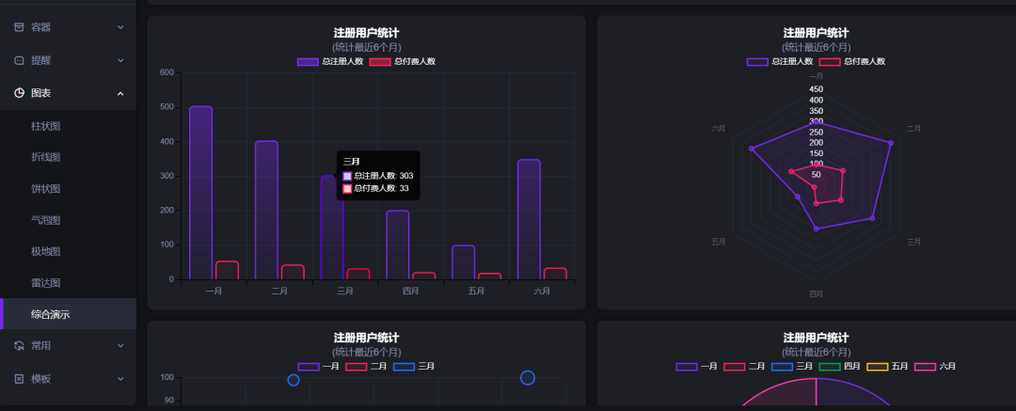This screenshot has width=1016, height=411.
Task: Click radar chart purple point at 四月
Action: coord(816,229)
